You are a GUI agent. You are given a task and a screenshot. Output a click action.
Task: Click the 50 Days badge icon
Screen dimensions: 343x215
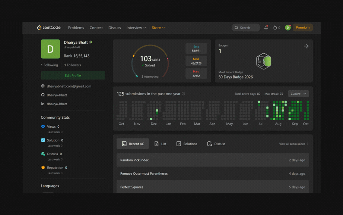264,61
